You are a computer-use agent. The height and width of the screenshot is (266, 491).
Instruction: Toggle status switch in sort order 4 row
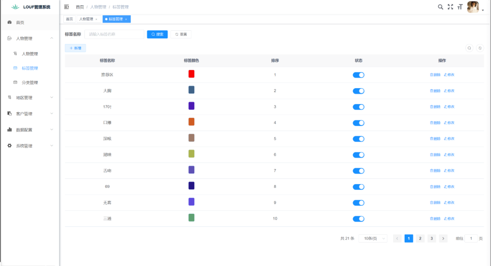point(359,123)
